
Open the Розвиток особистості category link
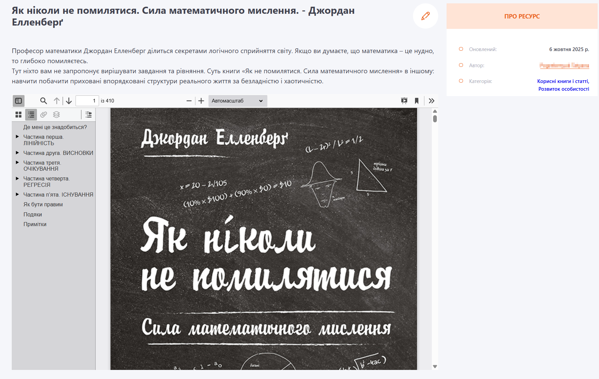pyautogui.click(x=564, y=89)
